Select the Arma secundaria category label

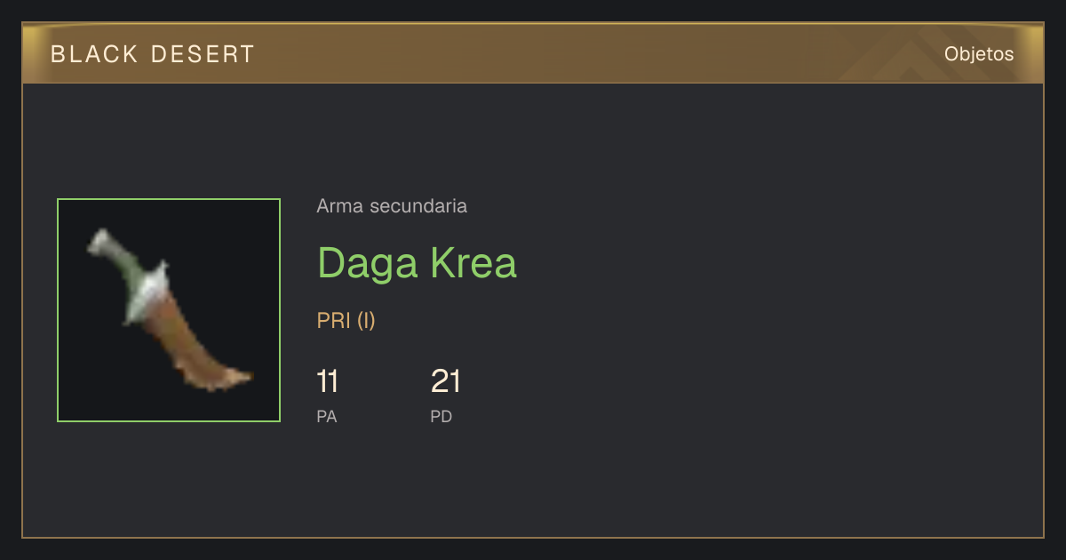392,206
